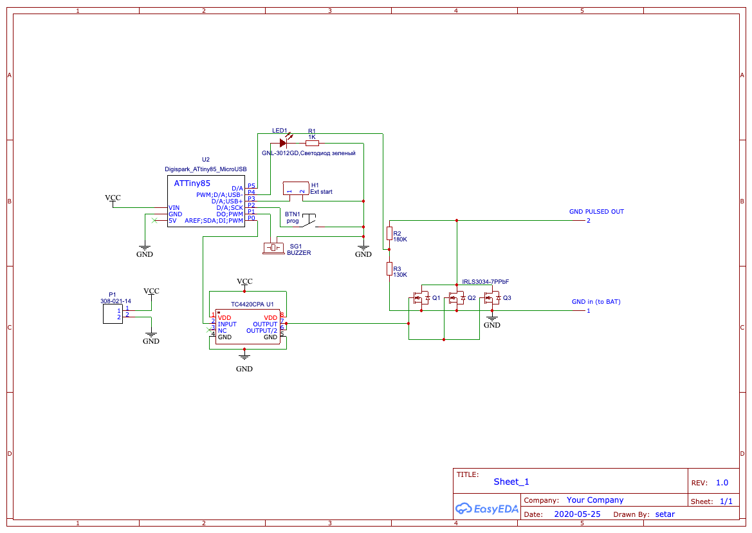Click the INPUT pin label on U1
Viewport: 752px width, 533px height.
tap(227, 324)
